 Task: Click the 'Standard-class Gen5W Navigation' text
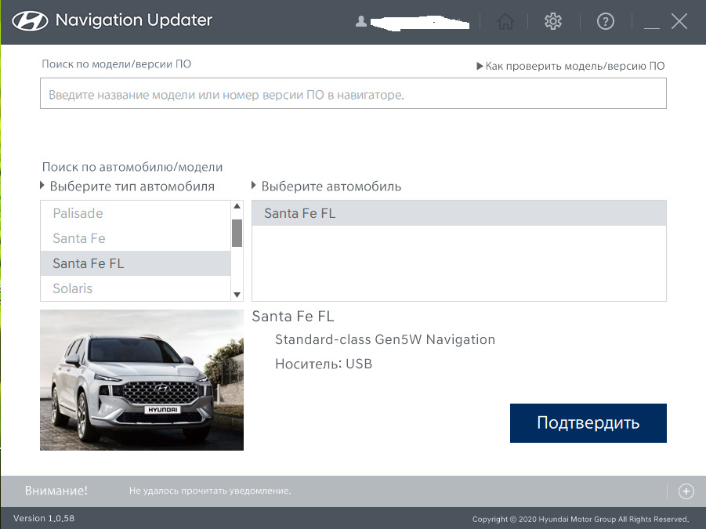point(385,339)
